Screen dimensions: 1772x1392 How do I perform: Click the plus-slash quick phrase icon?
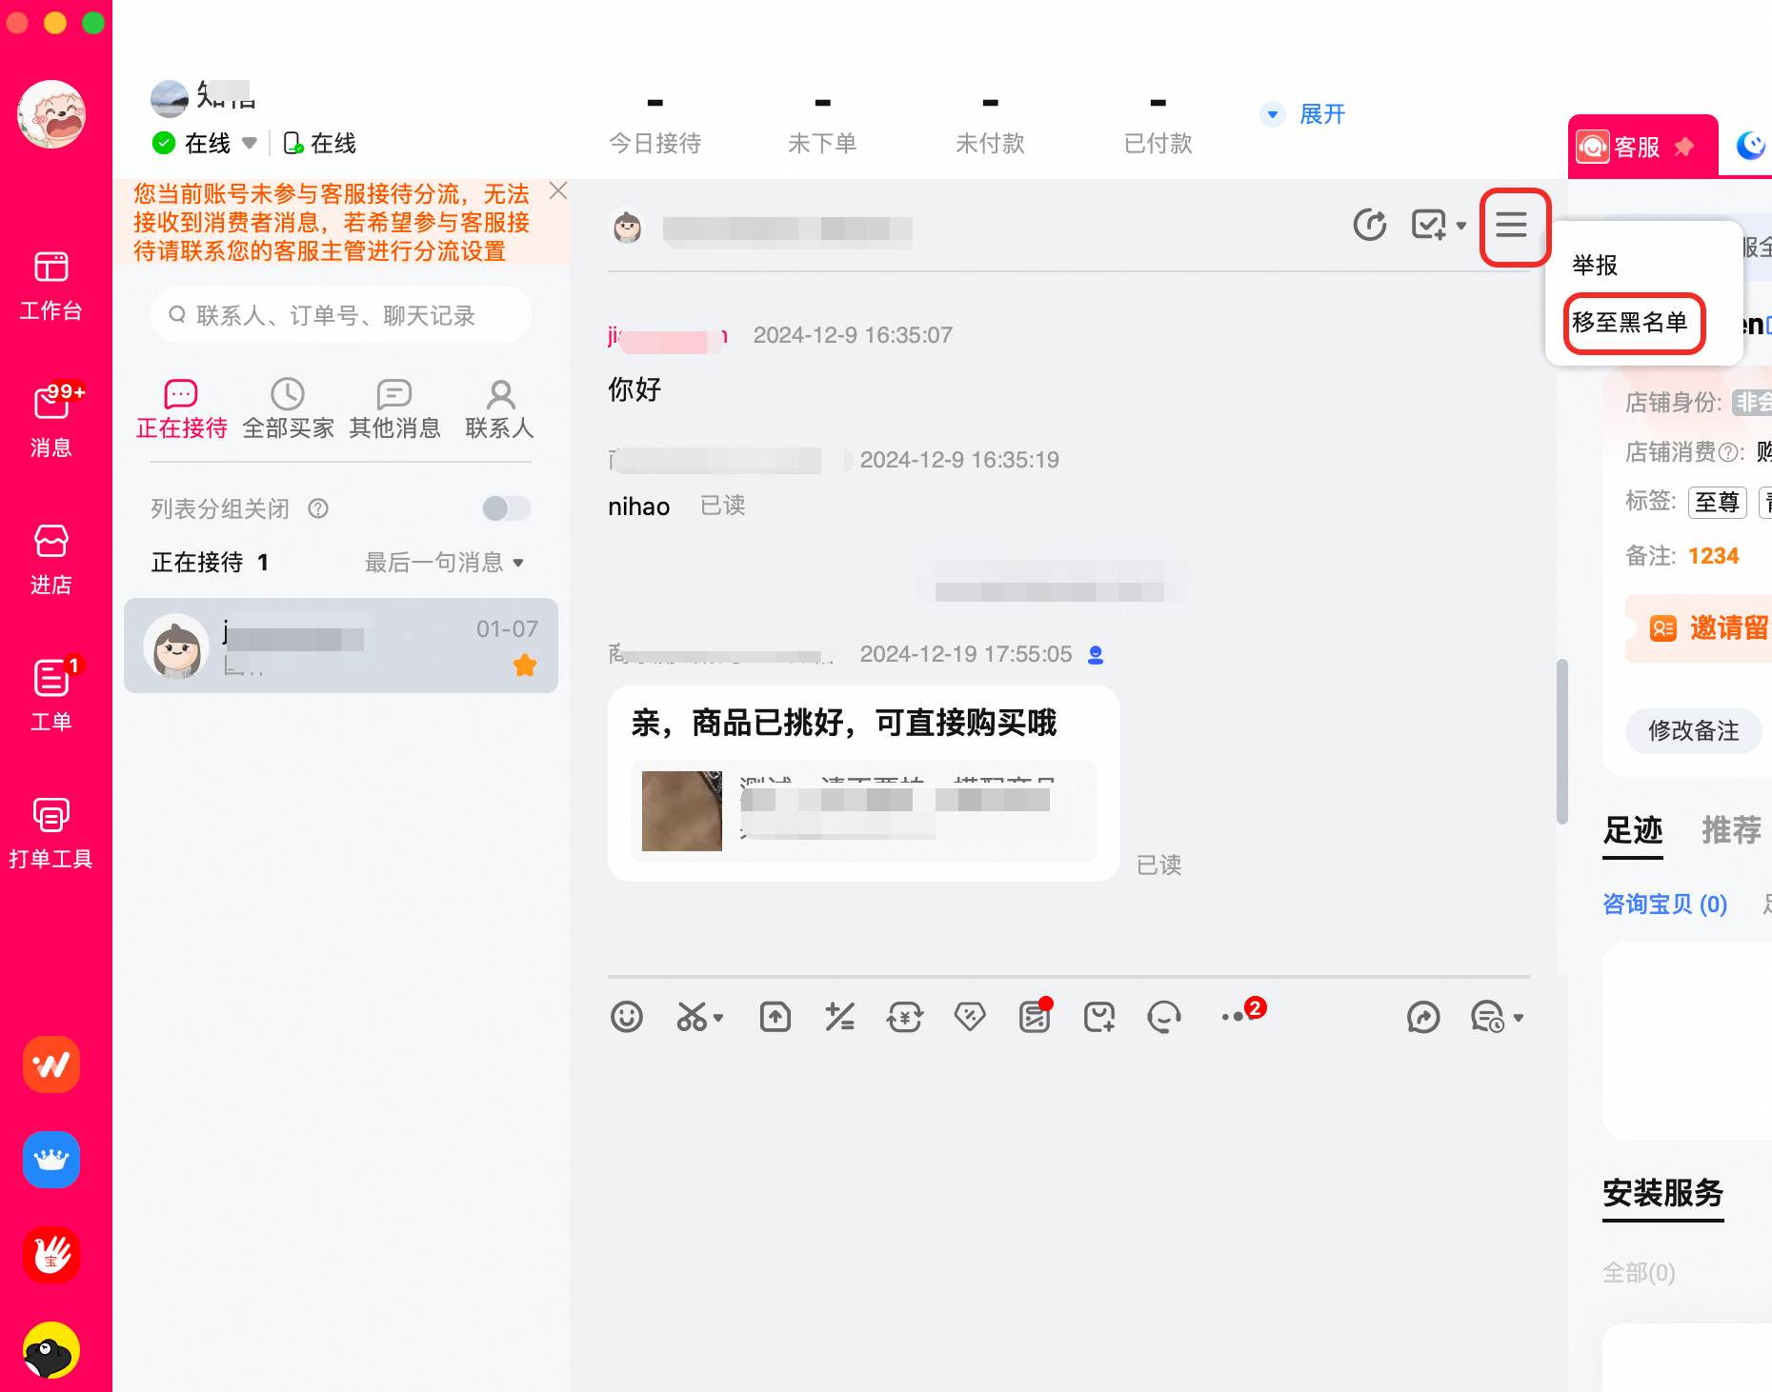840,1017
